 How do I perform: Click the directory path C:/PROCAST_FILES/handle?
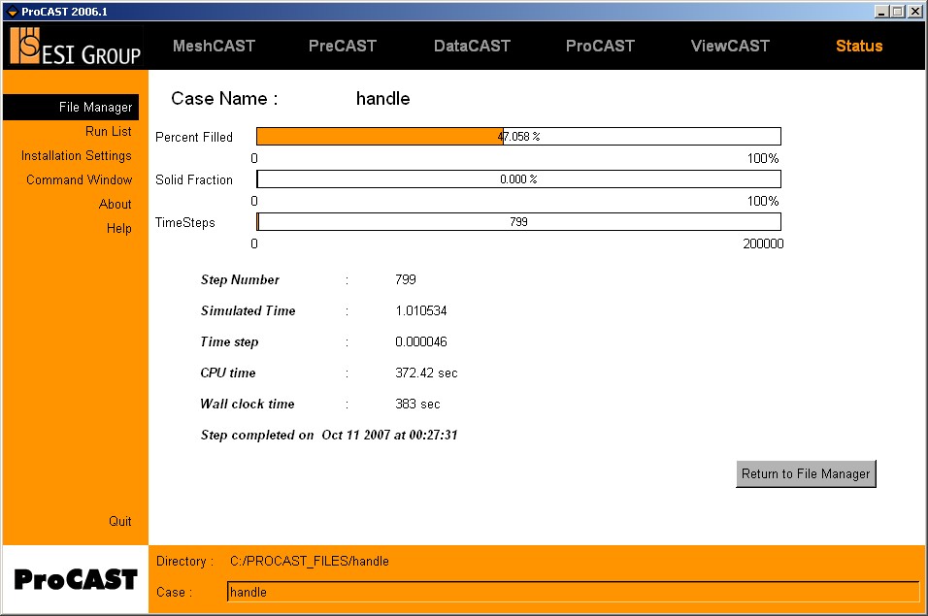(310, 561)
